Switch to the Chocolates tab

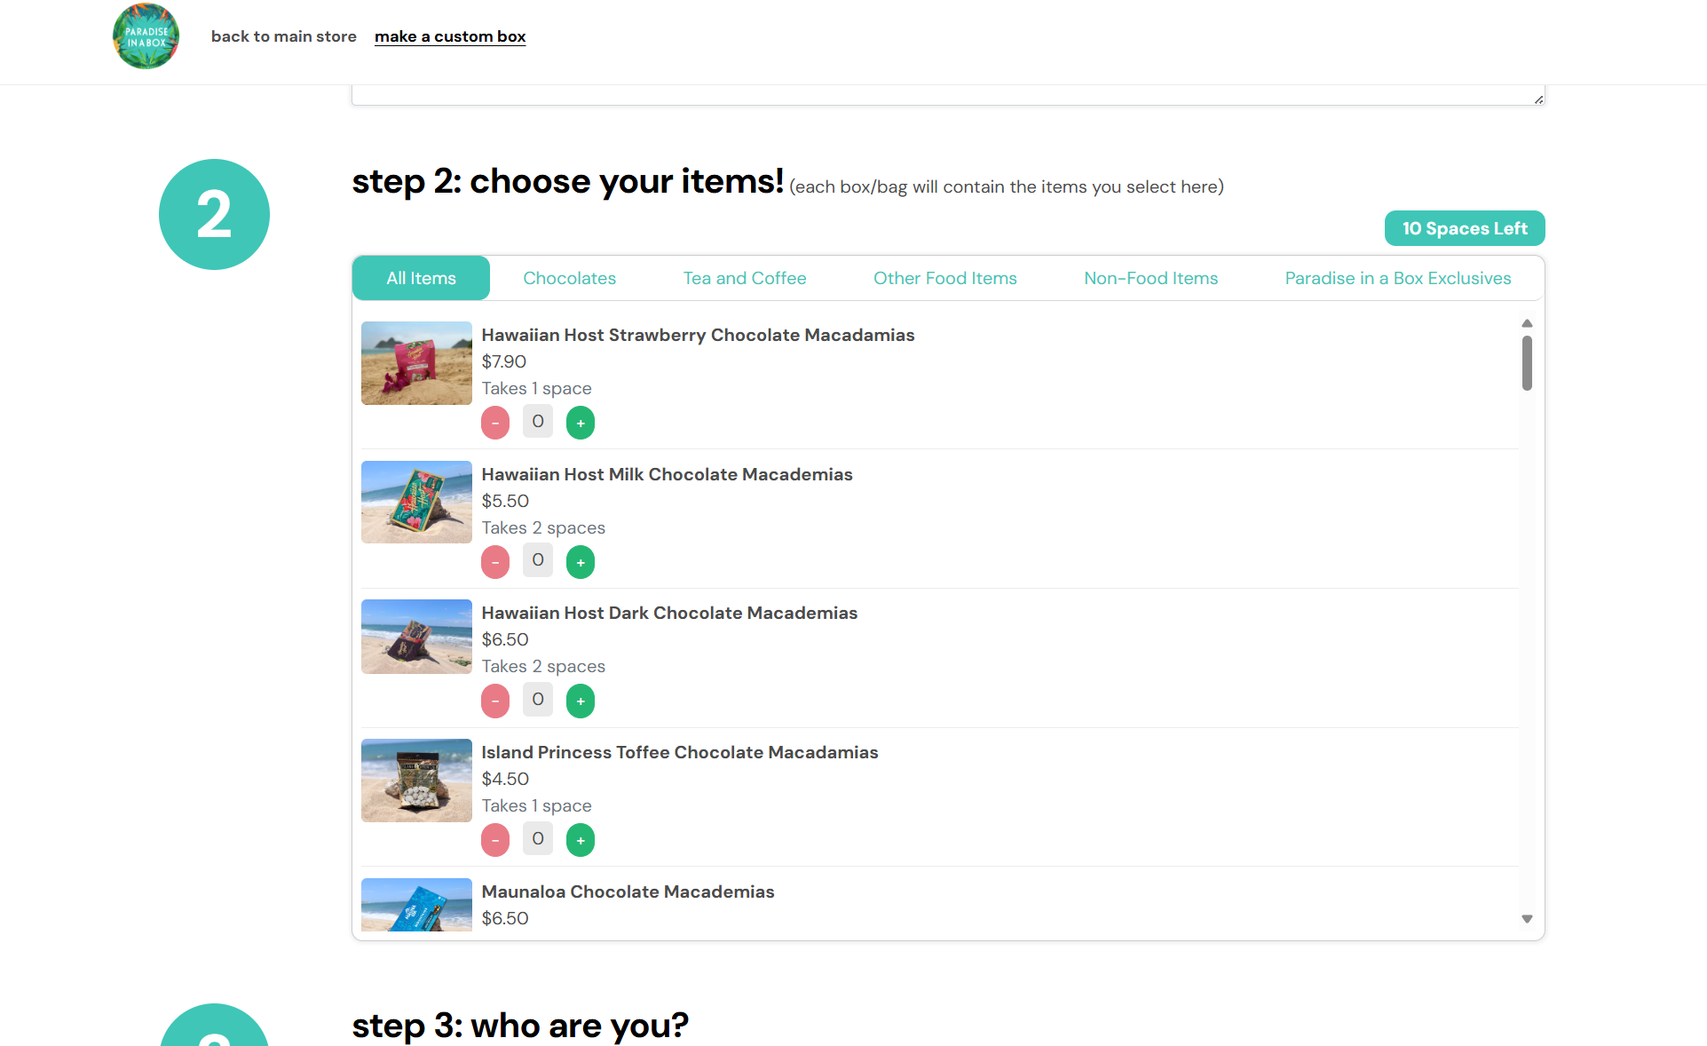click(569, 278)
